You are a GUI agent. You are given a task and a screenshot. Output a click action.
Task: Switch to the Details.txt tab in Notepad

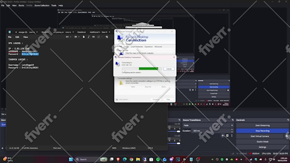(81, 32)
